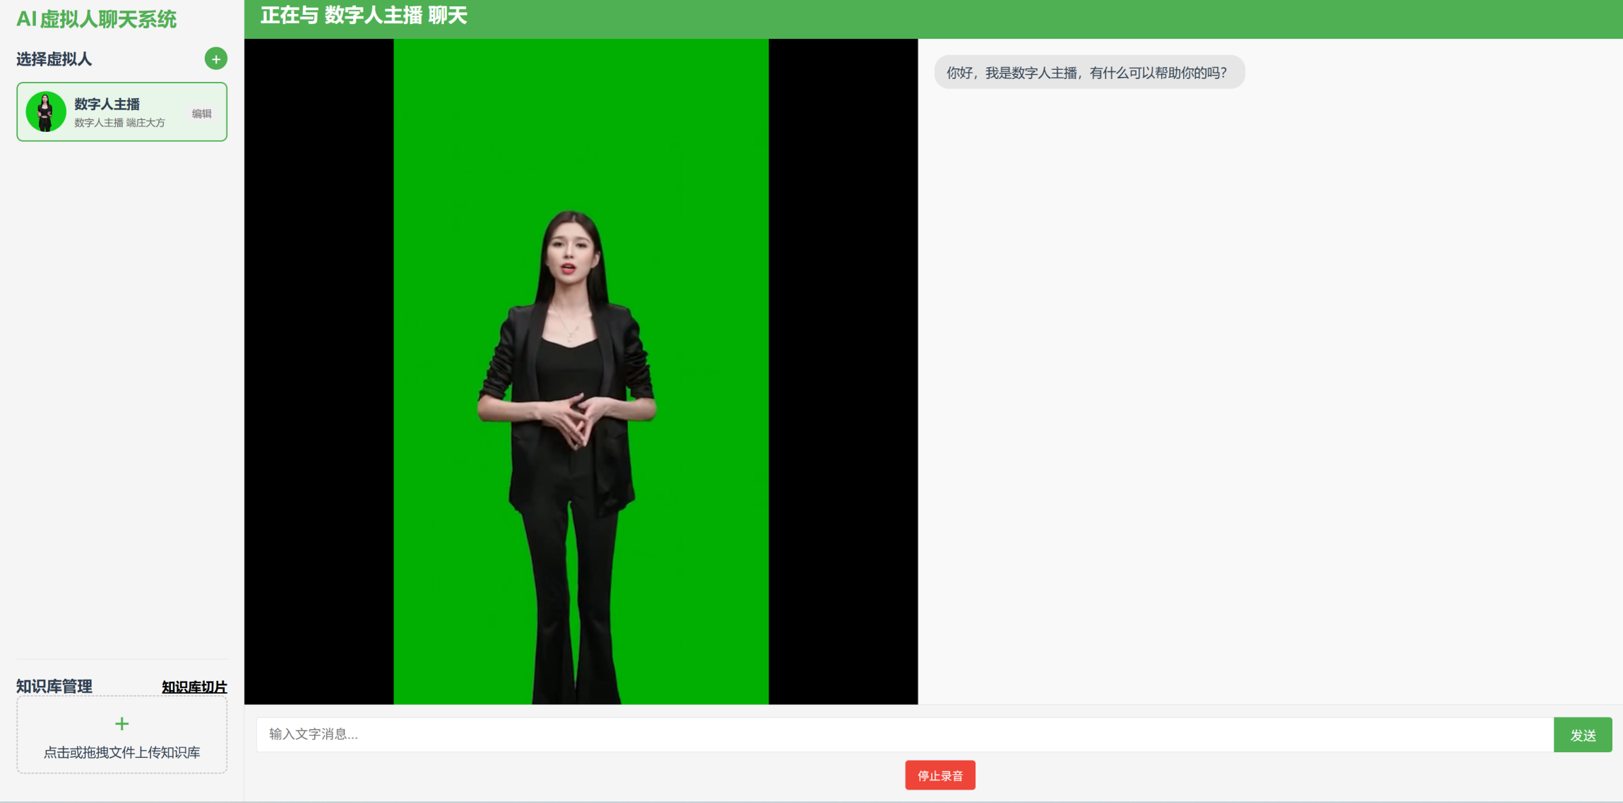Click the 知识库管理 section heading
This screenshot has height=803, width=1623.
54,687
